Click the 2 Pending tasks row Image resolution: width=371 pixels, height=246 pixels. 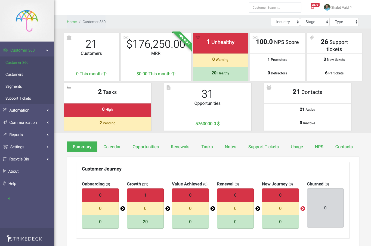pyautogui.click(x=107, y=124)
